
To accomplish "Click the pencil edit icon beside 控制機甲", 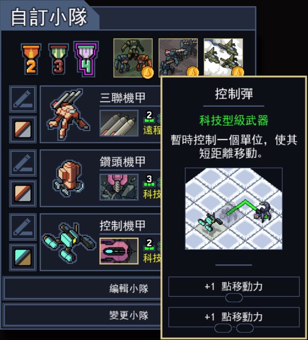I will [23, 227].
